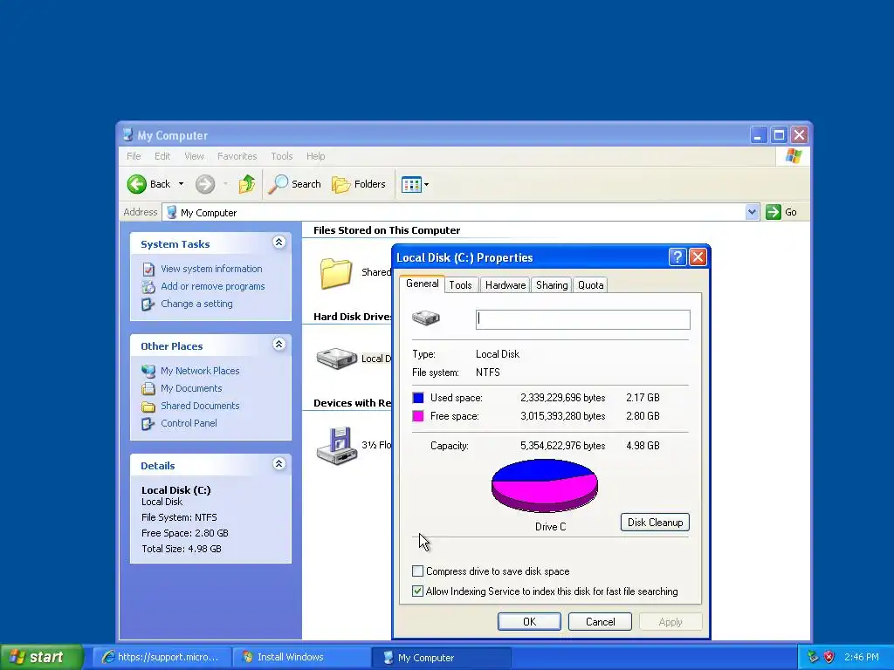Click the Forward arrow icon in toolbar

pos(205,184)
